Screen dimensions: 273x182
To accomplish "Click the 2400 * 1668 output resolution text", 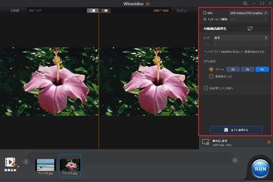I will point(161,10).
